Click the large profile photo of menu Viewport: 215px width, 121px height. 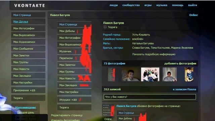point(74,66)
